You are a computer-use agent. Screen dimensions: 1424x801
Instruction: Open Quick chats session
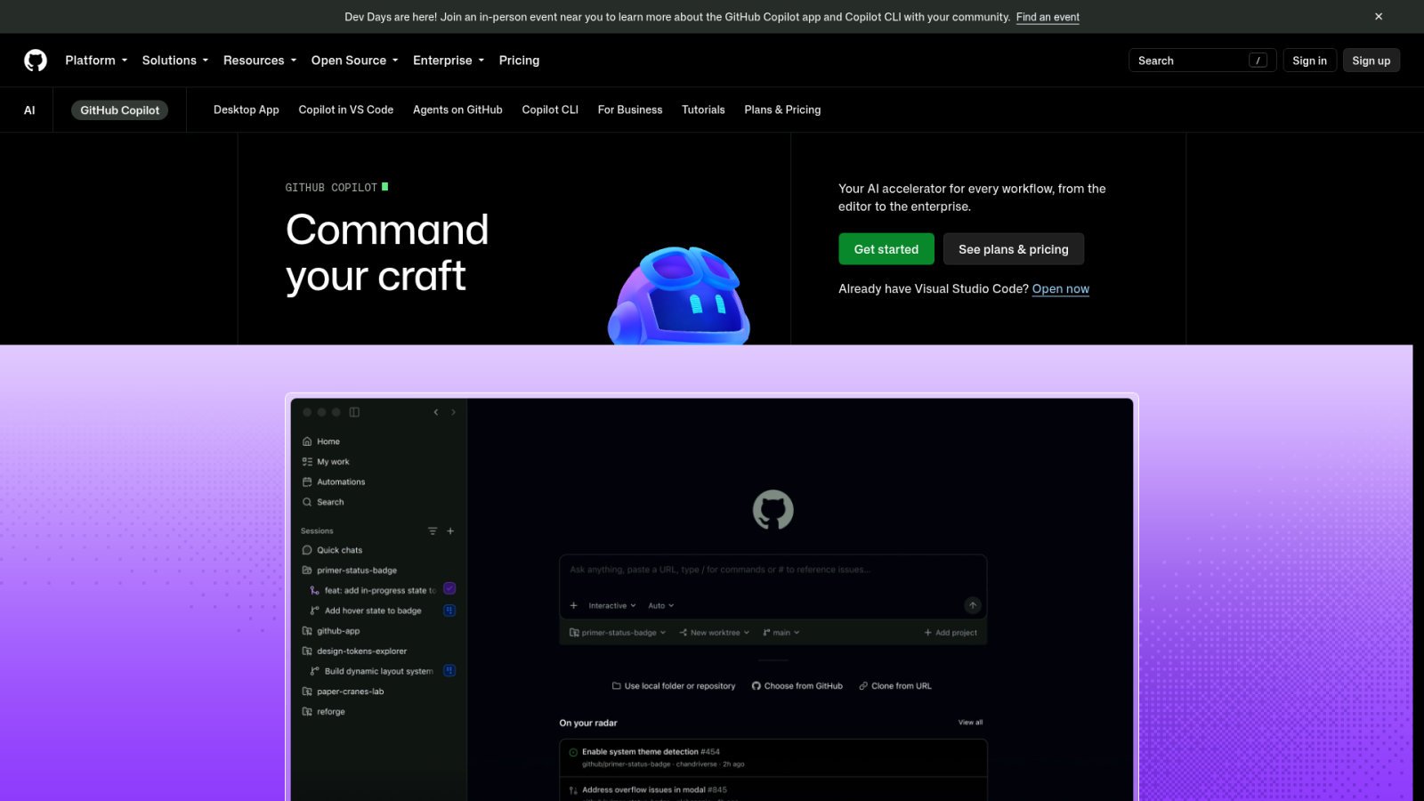[332, 550]
